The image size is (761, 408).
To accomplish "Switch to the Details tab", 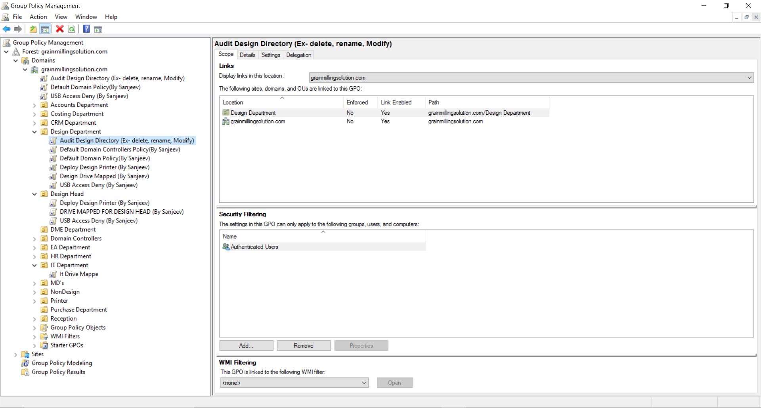I will click(x=247, y=55).
